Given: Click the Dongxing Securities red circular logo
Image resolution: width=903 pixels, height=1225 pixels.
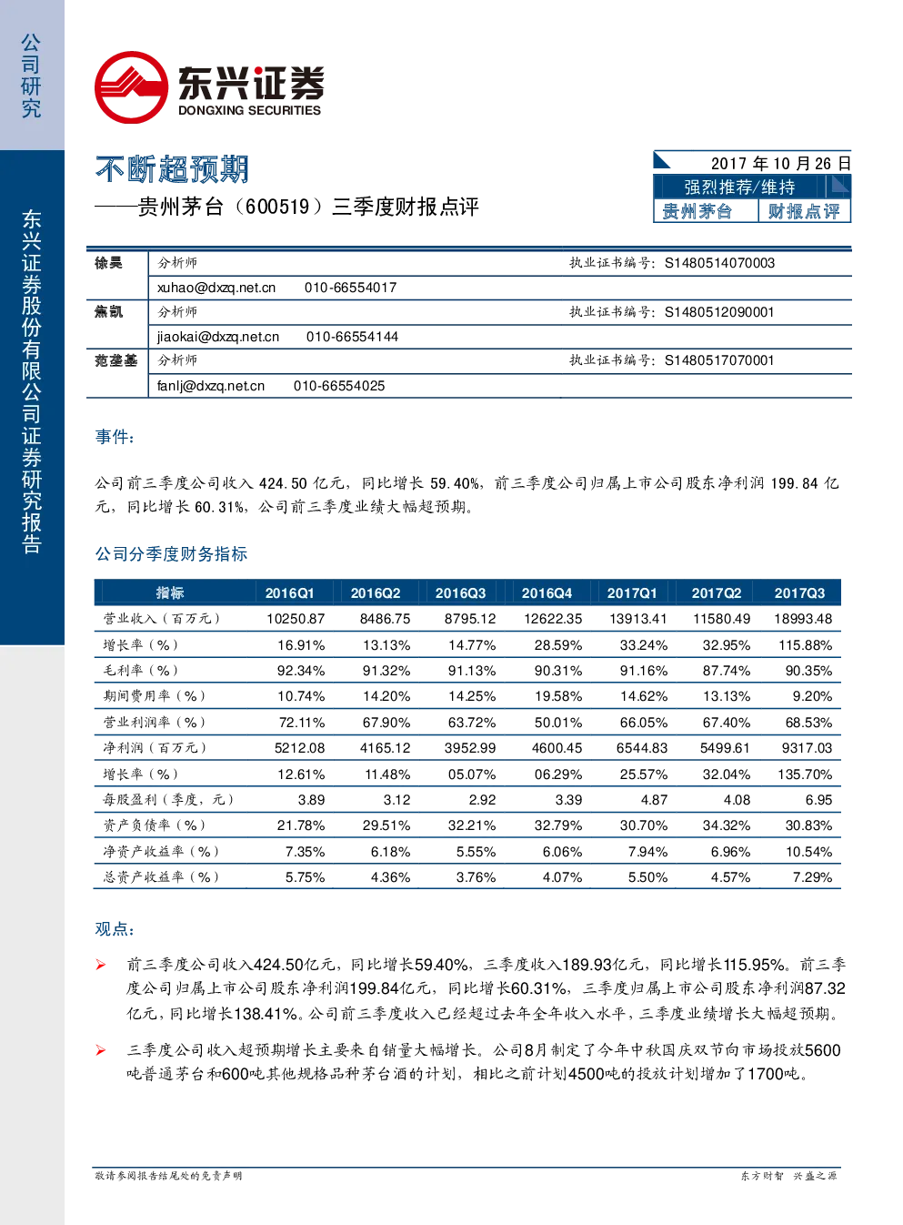Looking at the screenshot, I should pyautogui.click(x=132, y=87).
